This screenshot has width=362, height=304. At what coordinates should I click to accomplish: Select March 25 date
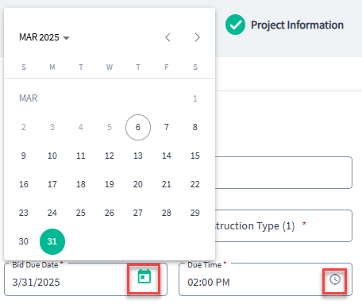81,213
